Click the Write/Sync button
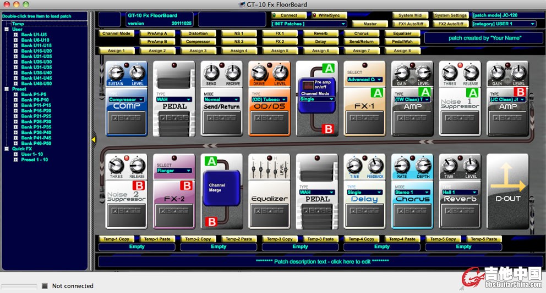 pyautogui.click(x=329, y=15)
